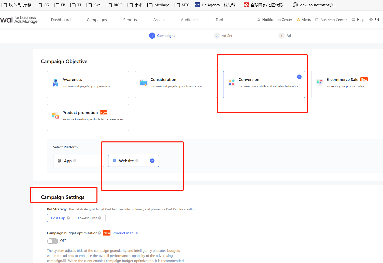
Task: Click the globe language icon
Action: [x=371, y=20]
